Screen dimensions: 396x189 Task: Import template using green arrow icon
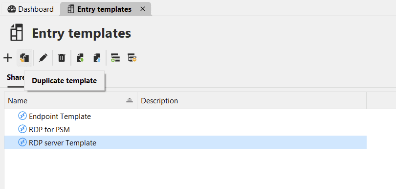[80, 58]
